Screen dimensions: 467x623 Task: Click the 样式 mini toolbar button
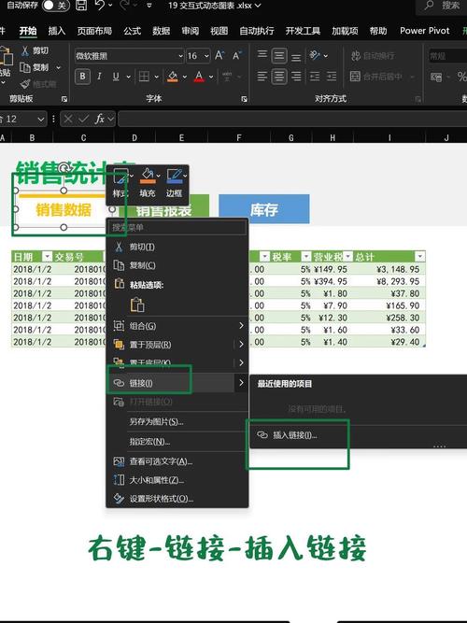120,183
